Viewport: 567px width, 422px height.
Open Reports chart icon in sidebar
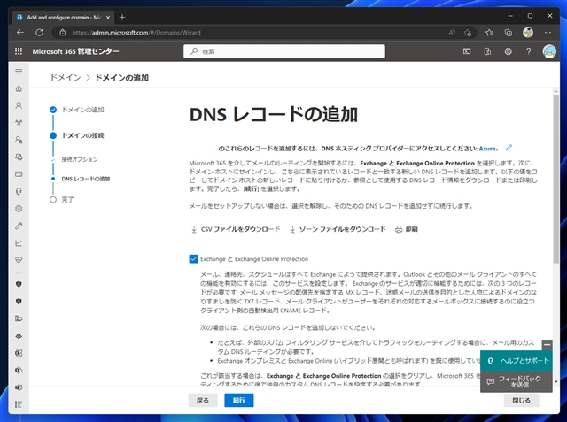[19, 243]
